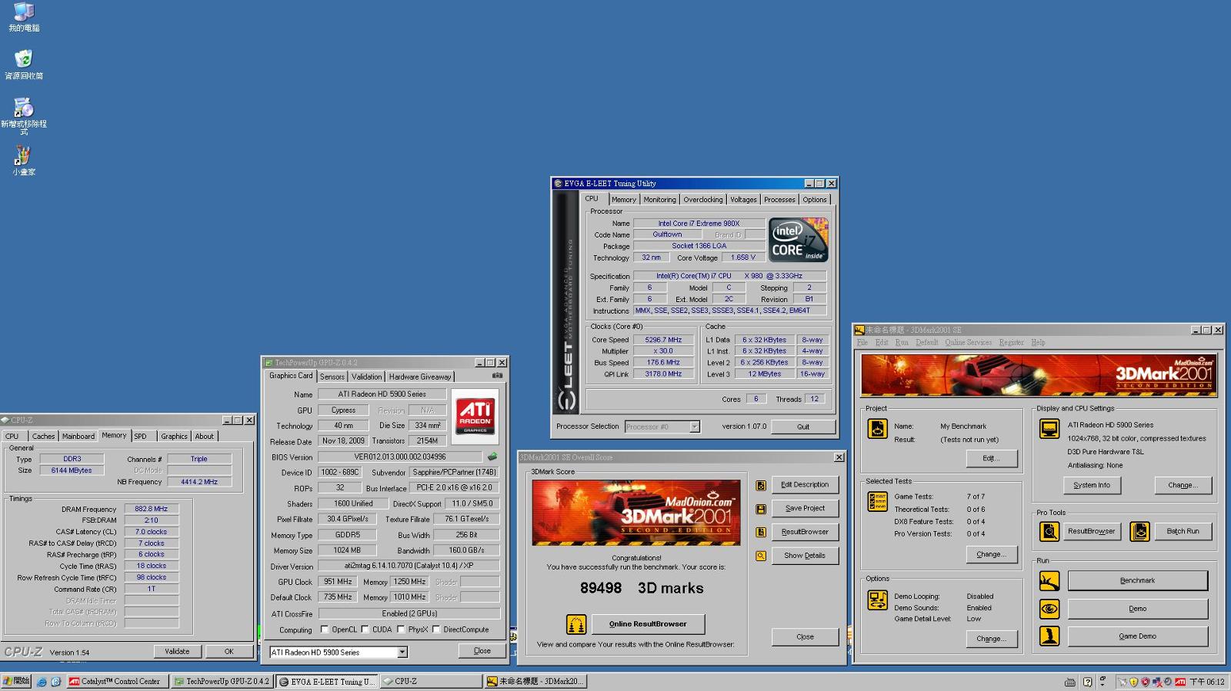The image size is (1231, 691).
Task: Open the Voltages tab in E-LEET
Action: point(743,200)
